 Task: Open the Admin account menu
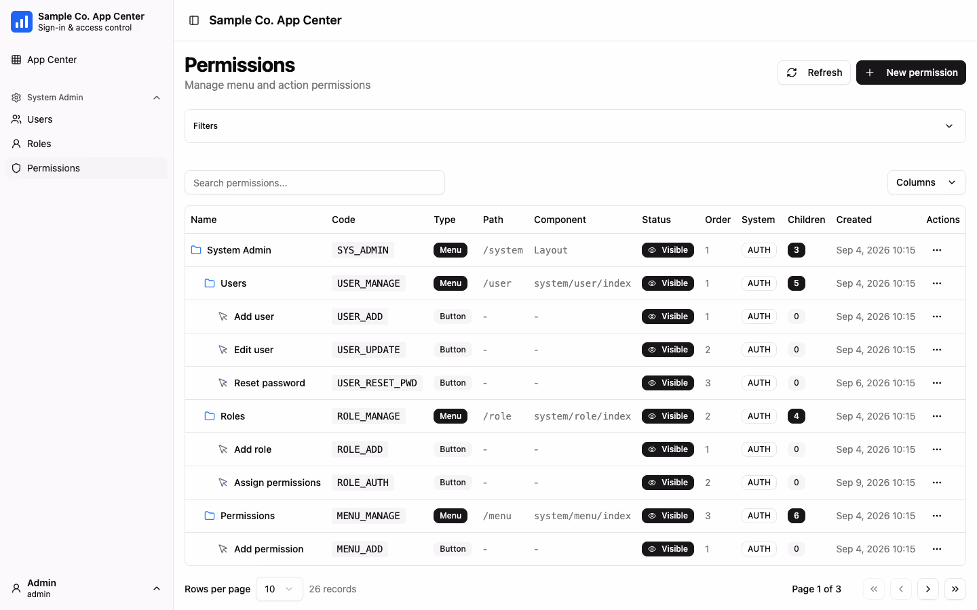87,588
